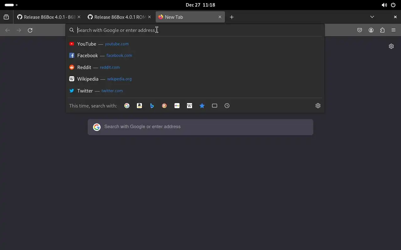Search in History clock icon

point(227,106)
